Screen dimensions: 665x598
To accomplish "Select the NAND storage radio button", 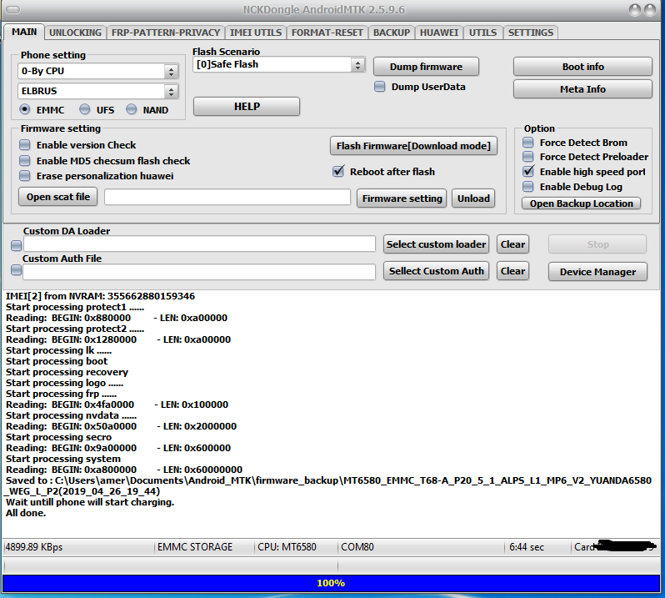I will coord(132,109).
